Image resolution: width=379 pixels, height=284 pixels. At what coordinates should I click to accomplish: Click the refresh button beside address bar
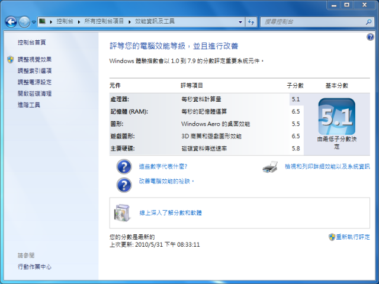251,22
